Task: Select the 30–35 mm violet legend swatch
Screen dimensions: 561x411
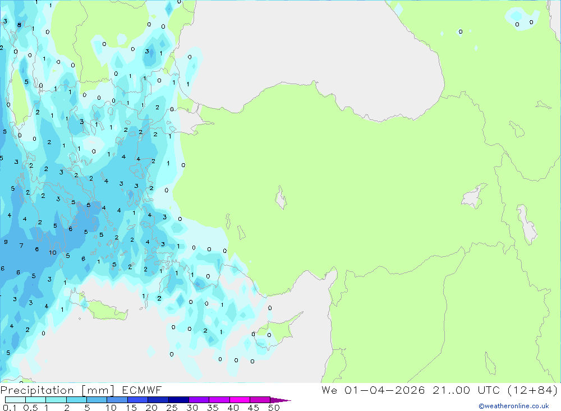Action: click(x=199, y=400)
